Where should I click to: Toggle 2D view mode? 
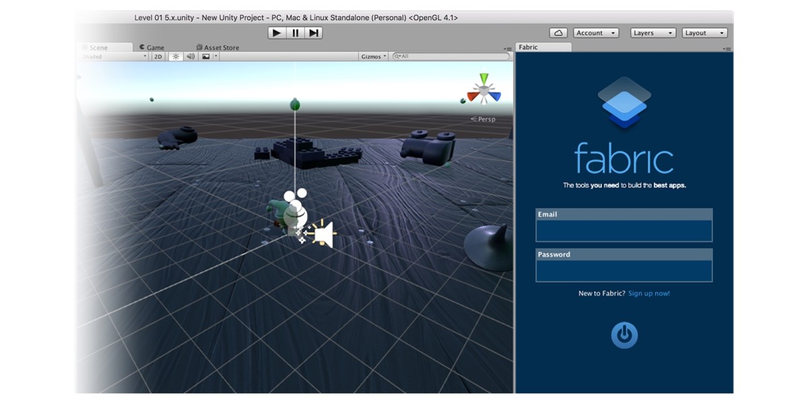pos(158,57)
